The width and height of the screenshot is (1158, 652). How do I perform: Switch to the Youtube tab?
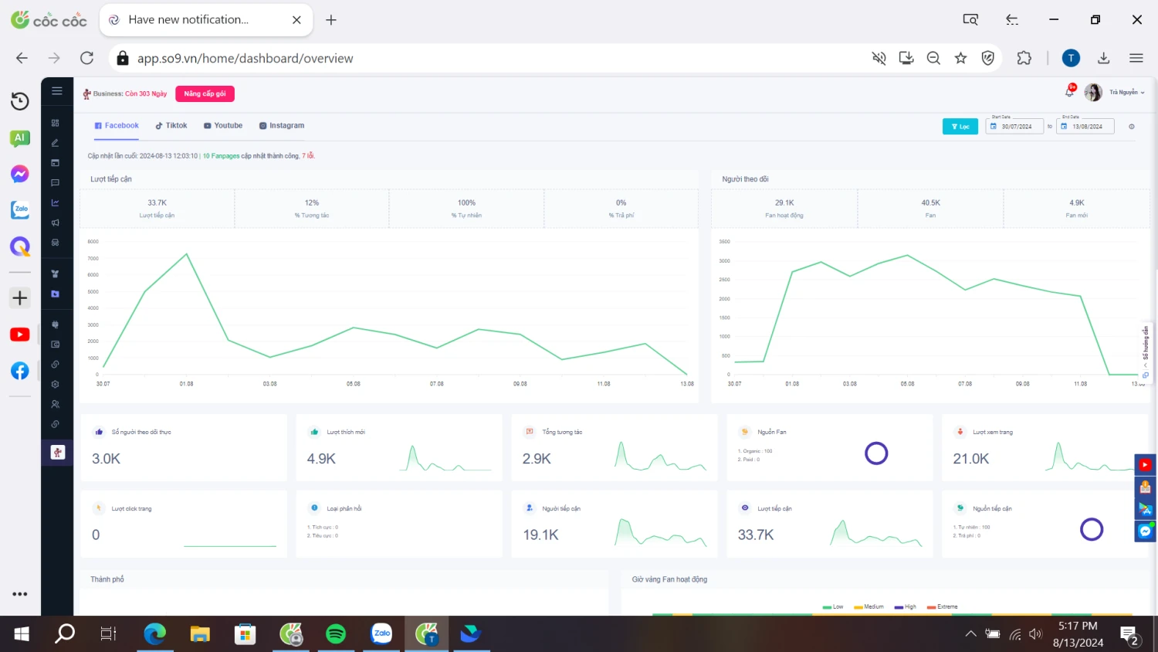click(x=223, y=126)
